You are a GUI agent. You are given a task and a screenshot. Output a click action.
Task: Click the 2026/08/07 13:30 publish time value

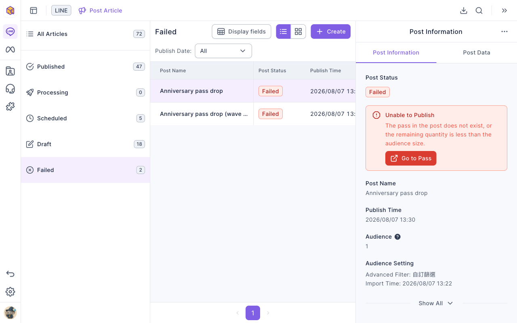(x=390, y=220)
